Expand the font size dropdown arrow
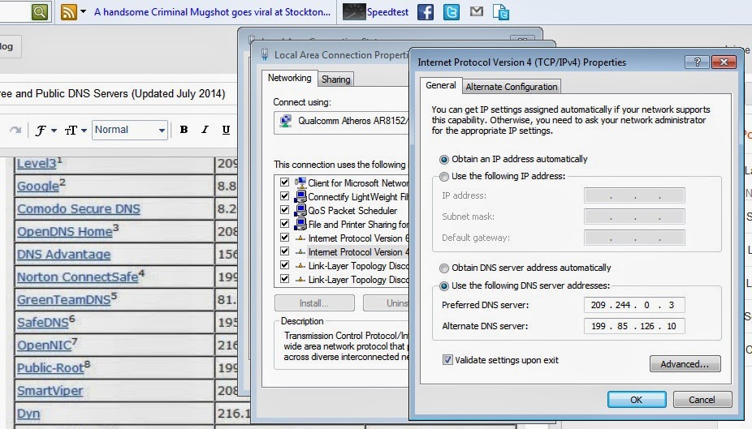The image size is (752, 429). coord(84,131)
